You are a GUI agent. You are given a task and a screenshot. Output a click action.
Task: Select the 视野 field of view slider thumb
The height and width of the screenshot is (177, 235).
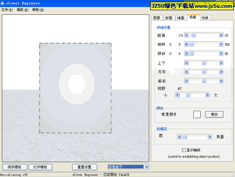(188, 95)
